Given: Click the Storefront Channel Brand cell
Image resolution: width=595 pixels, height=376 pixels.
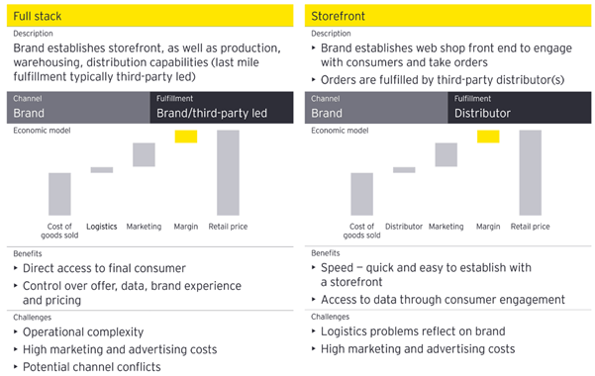Looking at the screenshot, I should (x=376, y=108).
